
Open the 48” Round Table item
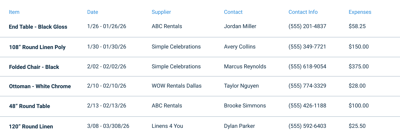pos(30,106)
